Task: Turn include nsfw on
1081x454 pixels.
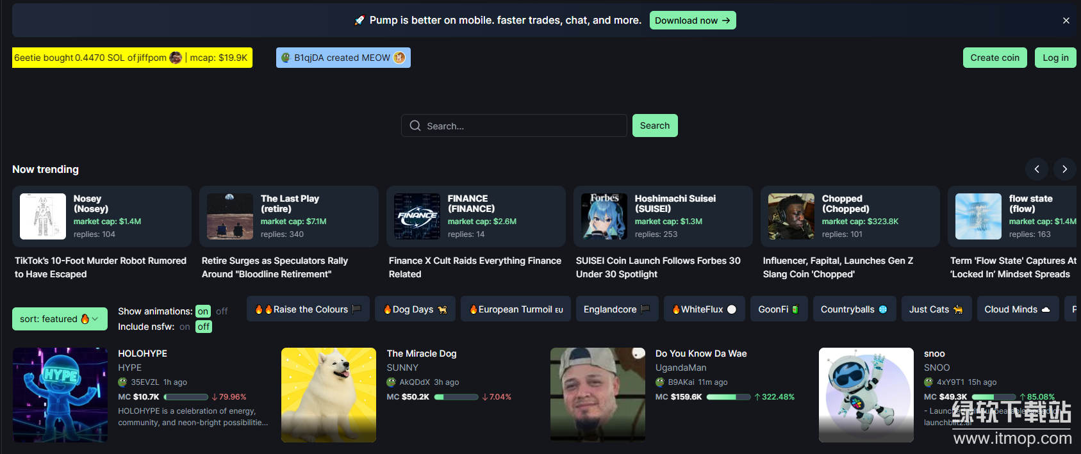Action: pyautogui.click(x=185, y=327)
